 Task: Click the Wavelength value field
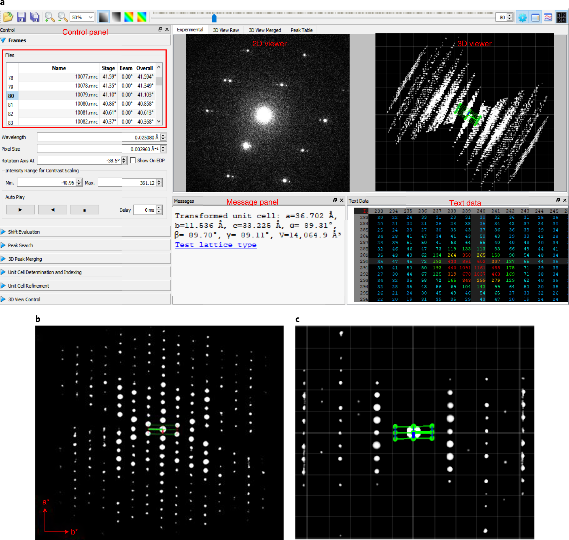tap(98, 137)
